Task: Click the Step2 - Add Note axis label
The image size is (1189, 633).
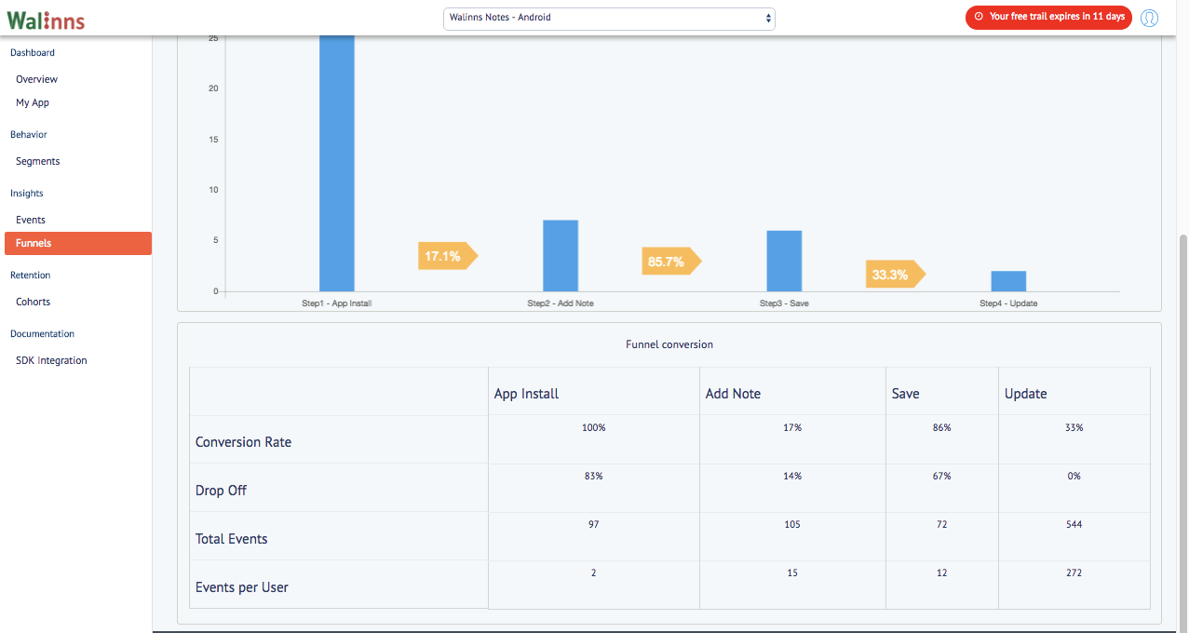Action: [x=561, y=303]
